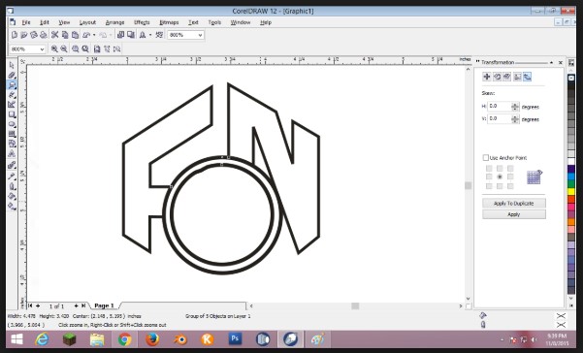Screen dimensions: 583x353
Task: Switch to Scale and Mirror transformation tab
Action: click(506, 77)
